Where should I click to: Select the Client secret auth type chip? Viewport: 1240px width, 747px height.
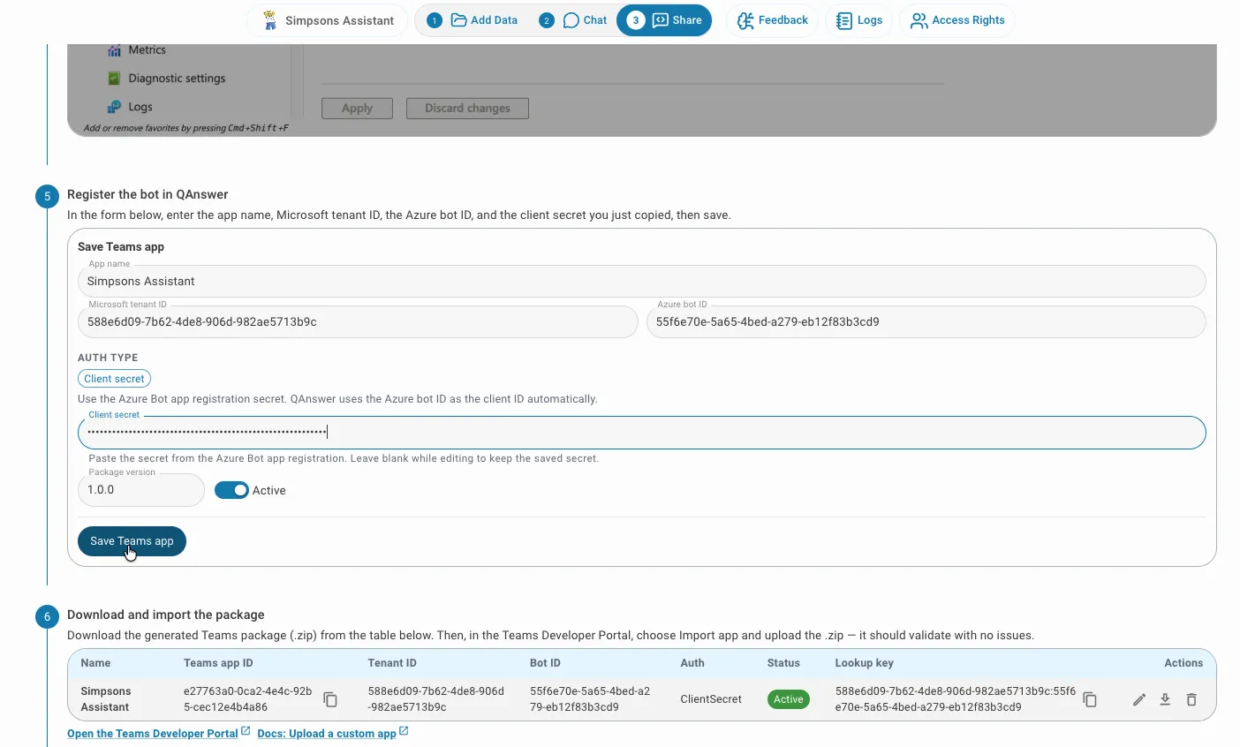tap(114, 379)
